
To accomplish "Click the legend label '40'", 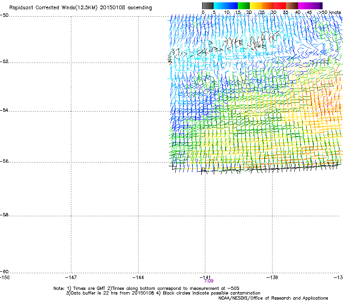I will (298, 13).
